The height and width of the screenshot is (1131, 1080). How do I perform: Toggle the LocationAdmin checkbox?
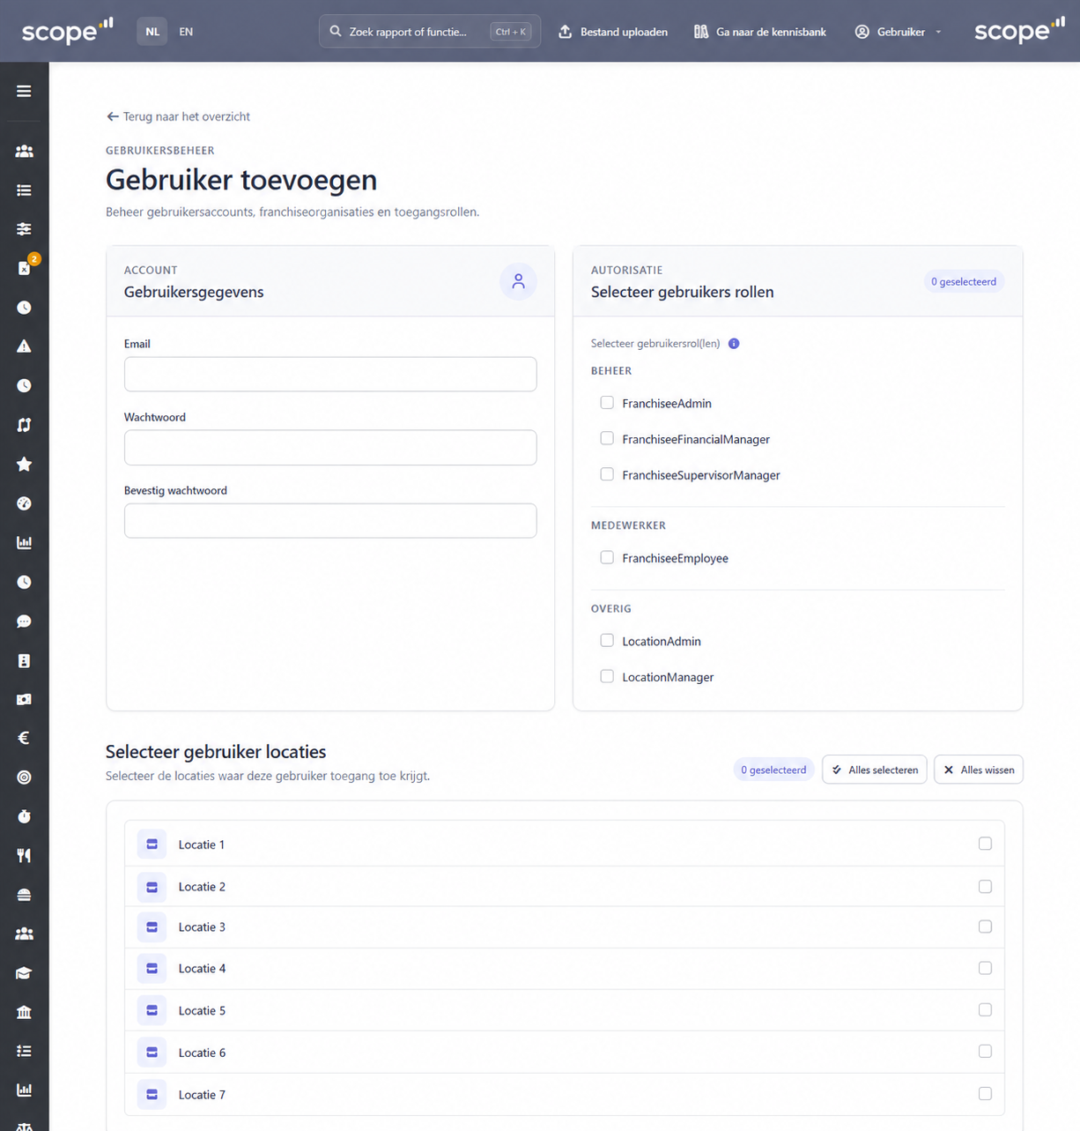(607, 641)
